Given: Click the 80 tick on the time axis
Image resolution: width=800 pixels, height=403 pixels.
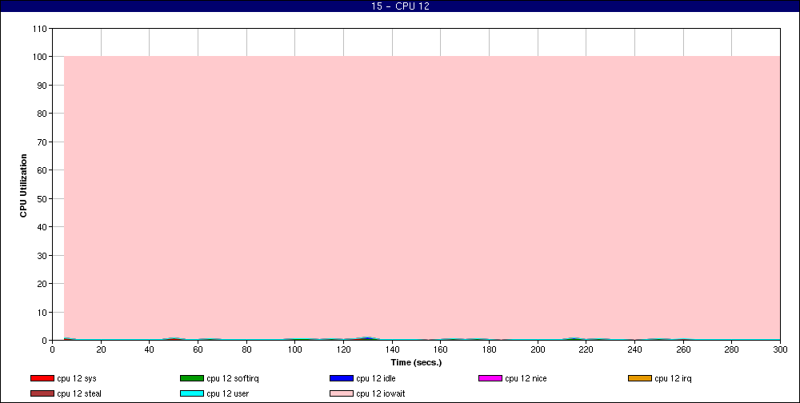Looking at the screenshot, I should click(246, 350).
